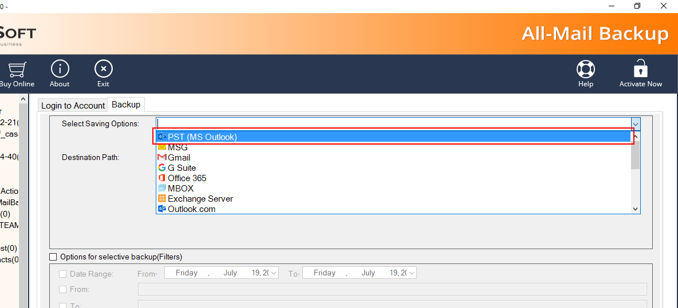Screen dimensions: 678x308
Task: Enable Options for selective backup filters
Action: click(54, 257)
